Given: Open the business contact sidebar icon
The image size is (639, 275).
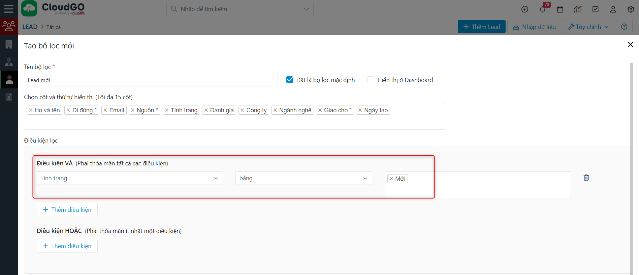Looking at the screenshot, I should [x=9, y=62].
